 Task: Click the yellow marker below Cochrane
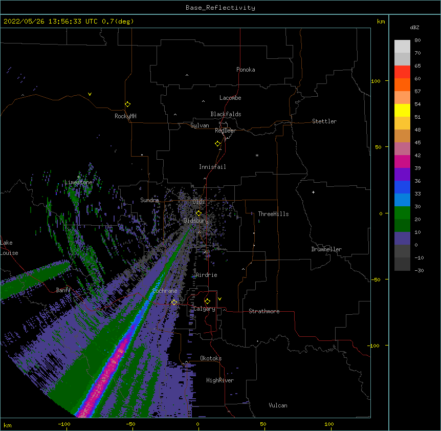click(x=174, y=303)
